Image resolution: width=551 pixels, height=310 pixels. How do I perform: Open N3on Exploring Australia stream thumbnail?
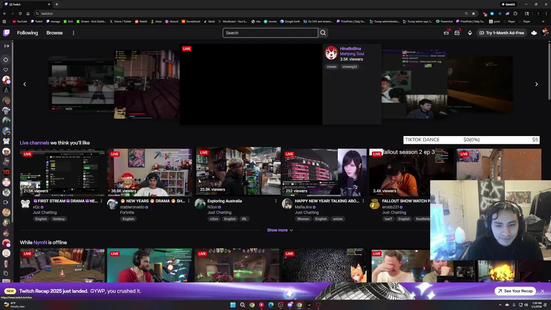click(238, 171)
